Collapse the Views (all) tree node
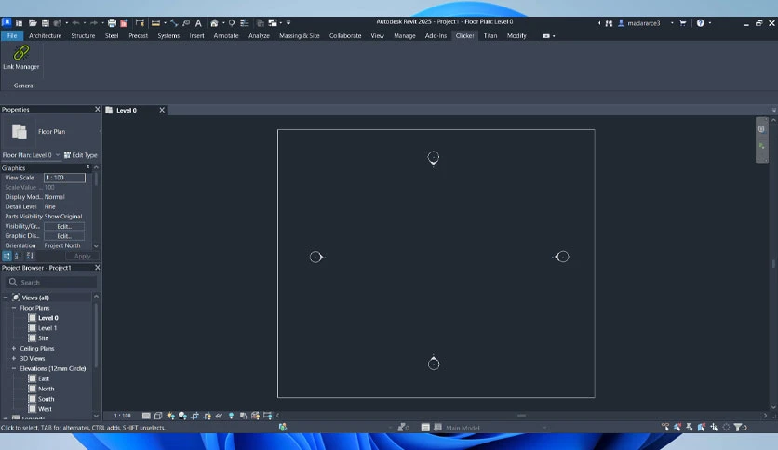778x450 pixels. tap(6, 298)
